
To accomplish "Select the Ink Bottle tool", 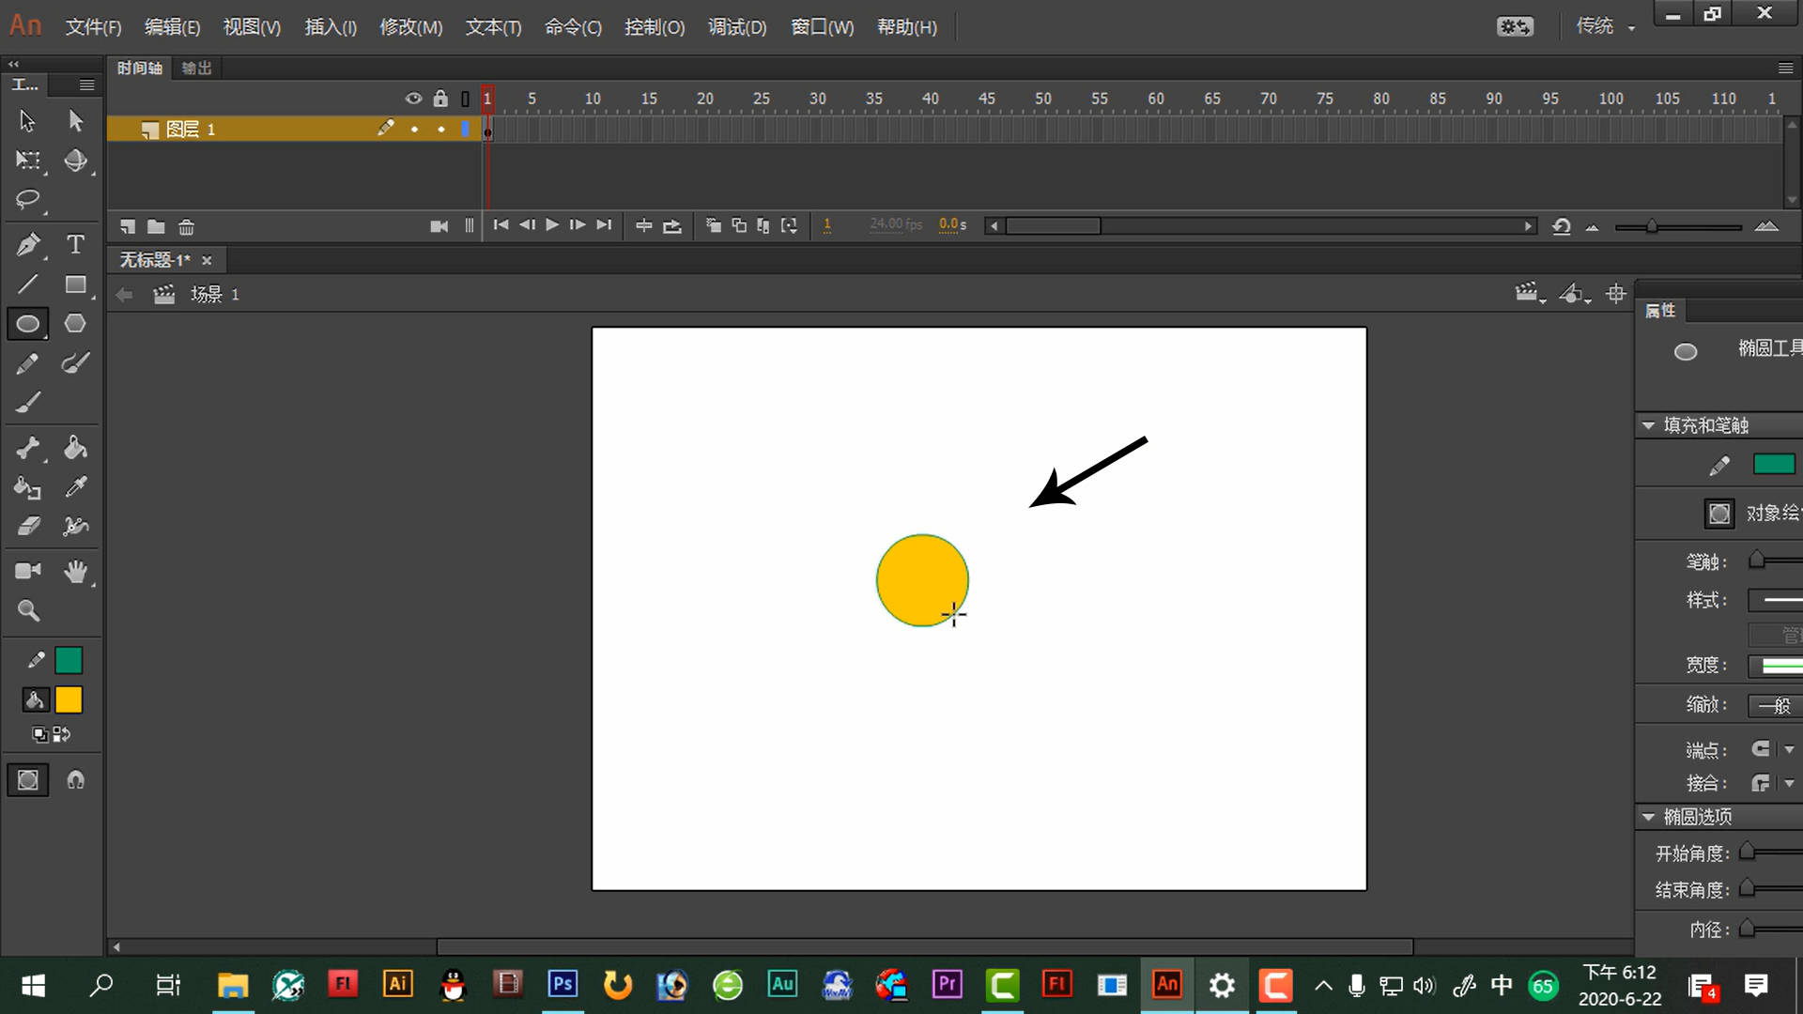I will (28, 487).
